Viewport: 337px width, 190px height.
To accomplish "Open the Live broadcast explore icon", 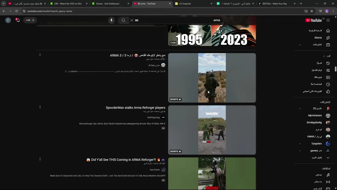I will pyautogui.click(x=328, y=182).
